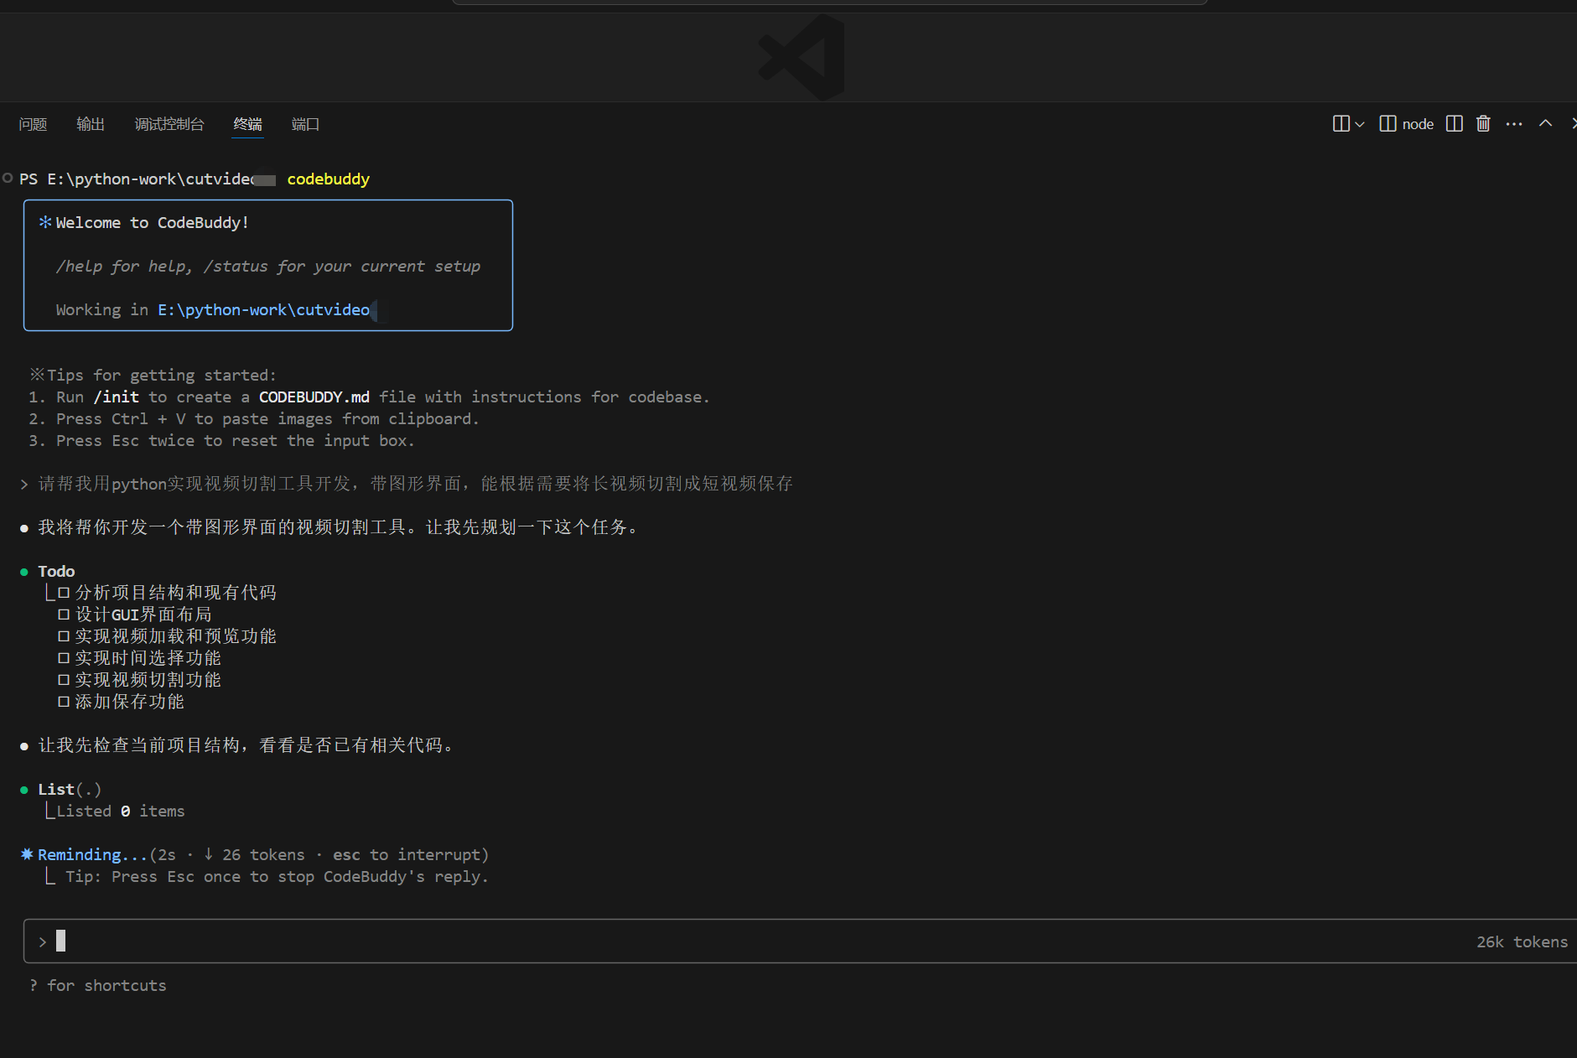
Task: Open the 调试控制台 debug console tab
Action: pyautogui.click(x=169, y=124)
